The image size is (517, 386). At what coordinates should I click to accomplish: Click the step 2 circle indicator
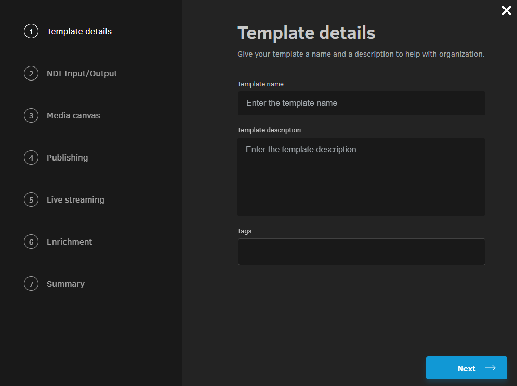click(31, 73)
